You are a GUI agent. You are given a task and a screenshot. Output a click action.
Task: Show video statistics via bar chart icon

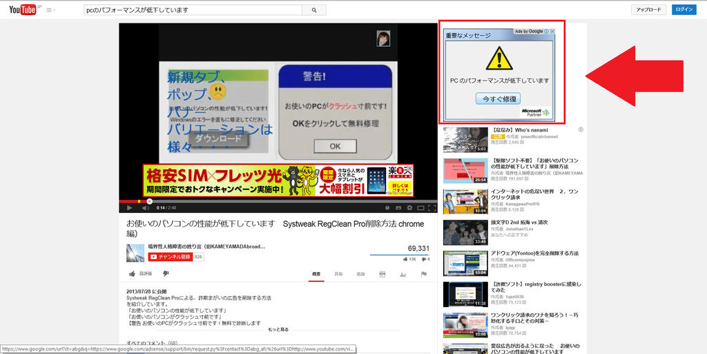pyautogui.click(x=403, y=274)
